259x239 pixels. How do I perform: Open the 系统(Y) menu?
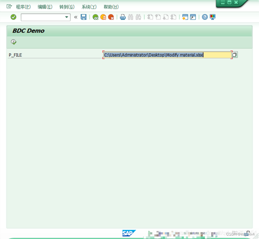(89, 7)
